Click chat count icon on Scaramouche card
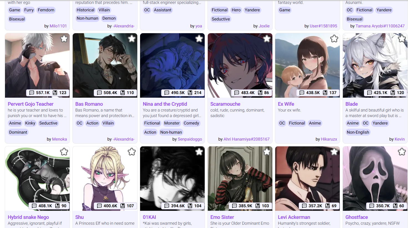Screen dimensions: 408x228 (x=237, y=93)
